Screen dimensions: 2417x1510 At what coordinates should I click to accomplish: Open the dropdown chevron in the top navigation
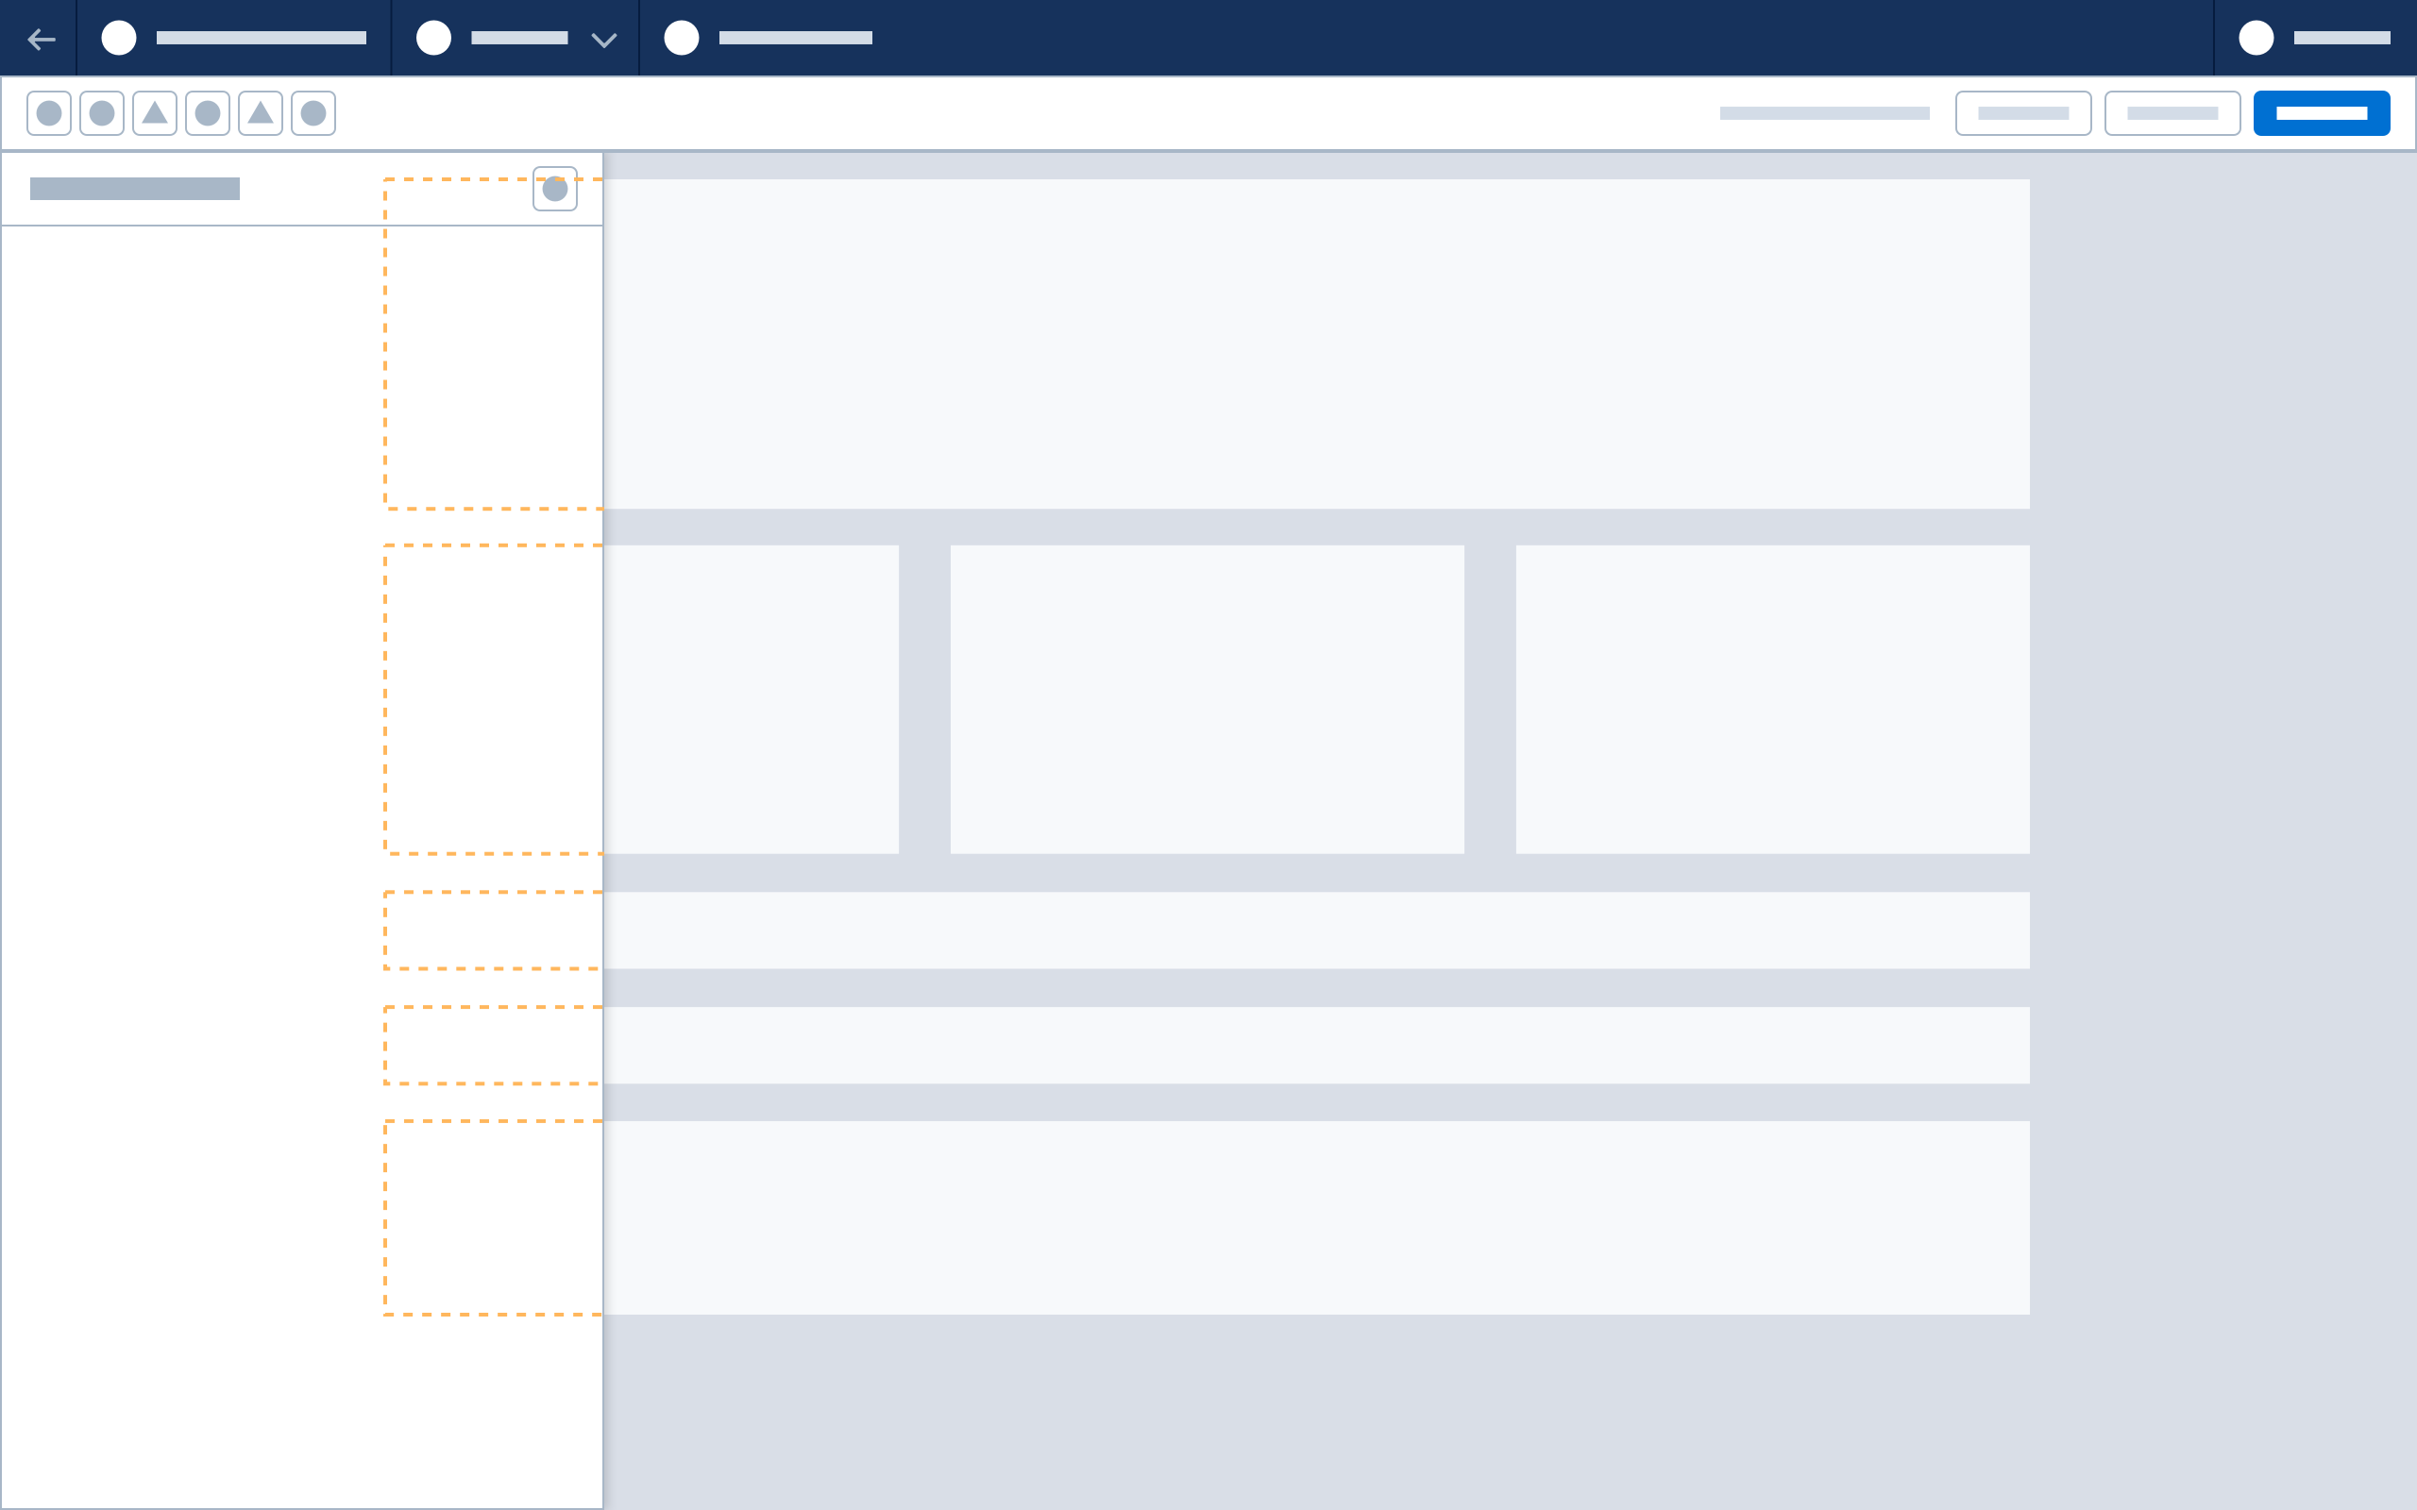click(602, 40)
